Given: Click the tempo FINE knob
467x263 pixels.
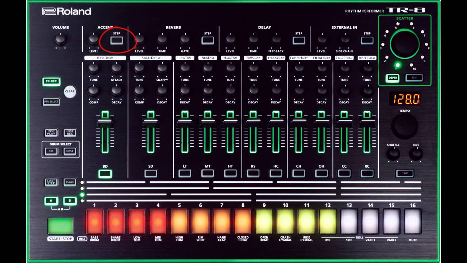Looking at the screenshot, I should point(416,154).
